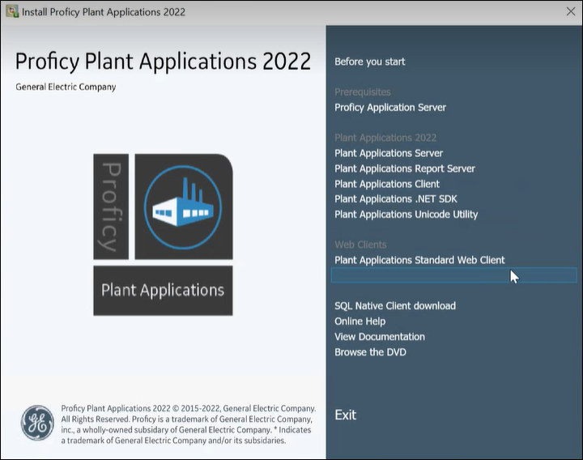Select Plant Applications .NET SDK
The image size is (583, 460).
tap(396, 199)
